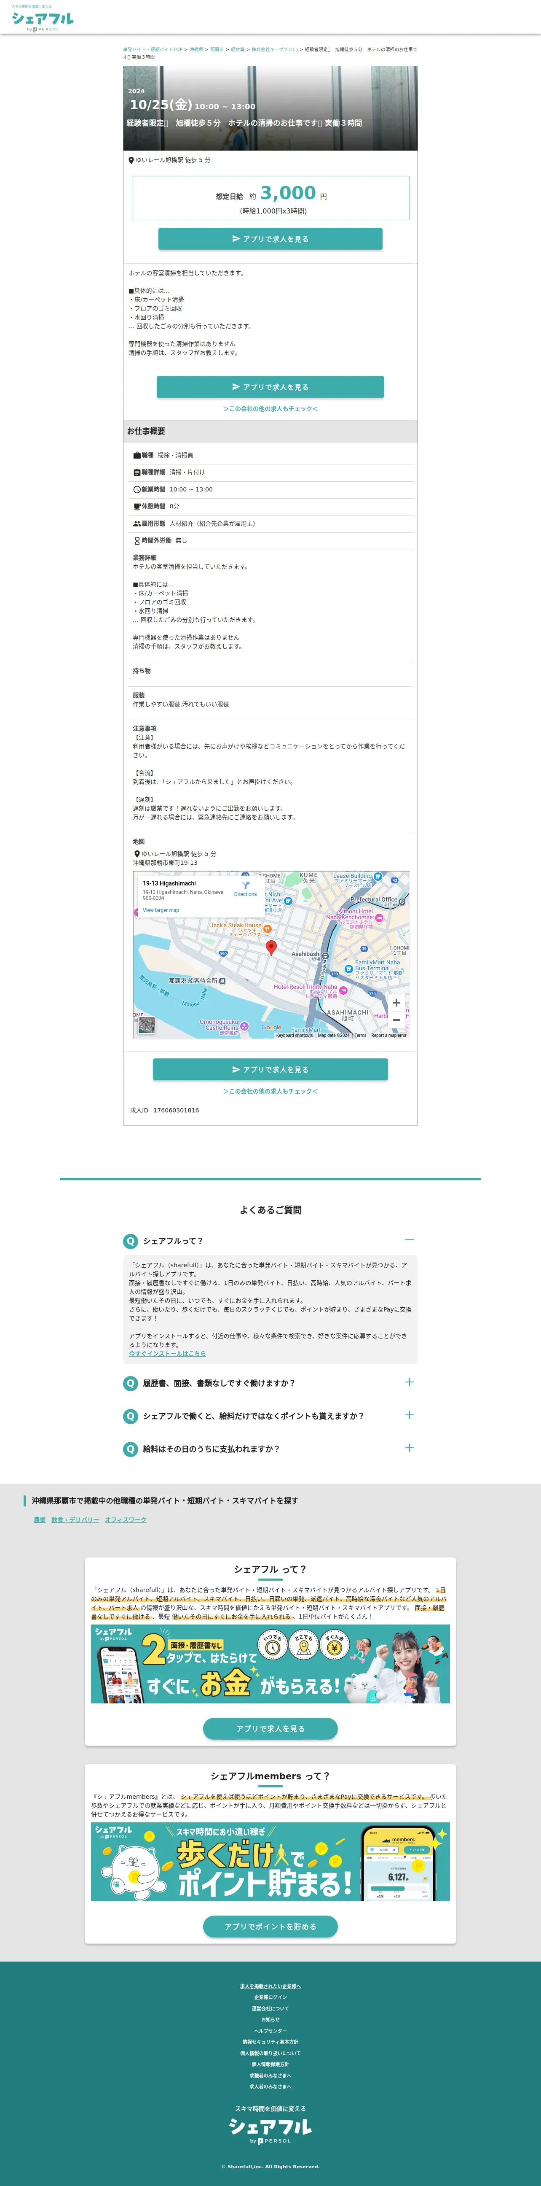541x2186 pixels.
Task: Open the 軽作業 breadcrumb link
Action: 238,49
